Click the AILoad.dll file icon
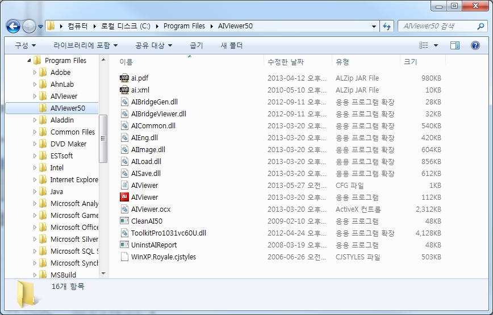This screenshot has width=493, height=315. click(x=124, y=161)
